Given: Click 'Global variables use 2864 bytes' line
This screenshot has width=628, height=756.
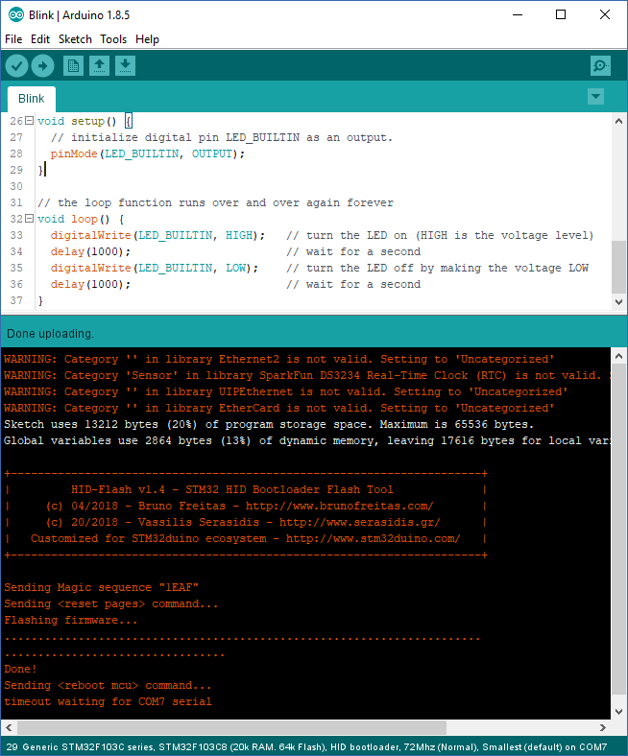Looking at the screenshot, I should (x=307, y=440).
